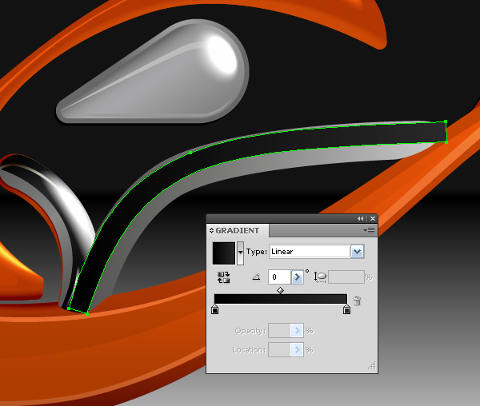This screenshot has height=406, width=480.
Task: Select the left gradient color stop
Action: 215,309
